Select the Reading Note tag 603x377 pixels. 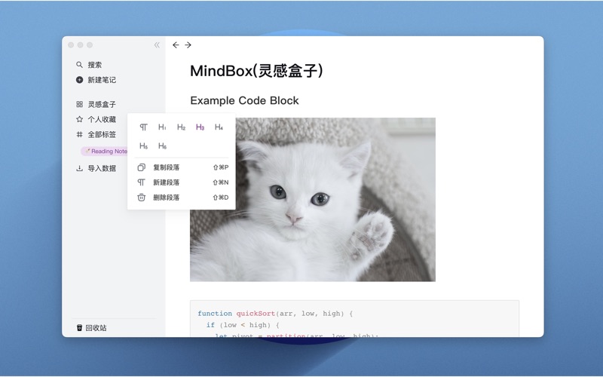click(105, 152)
